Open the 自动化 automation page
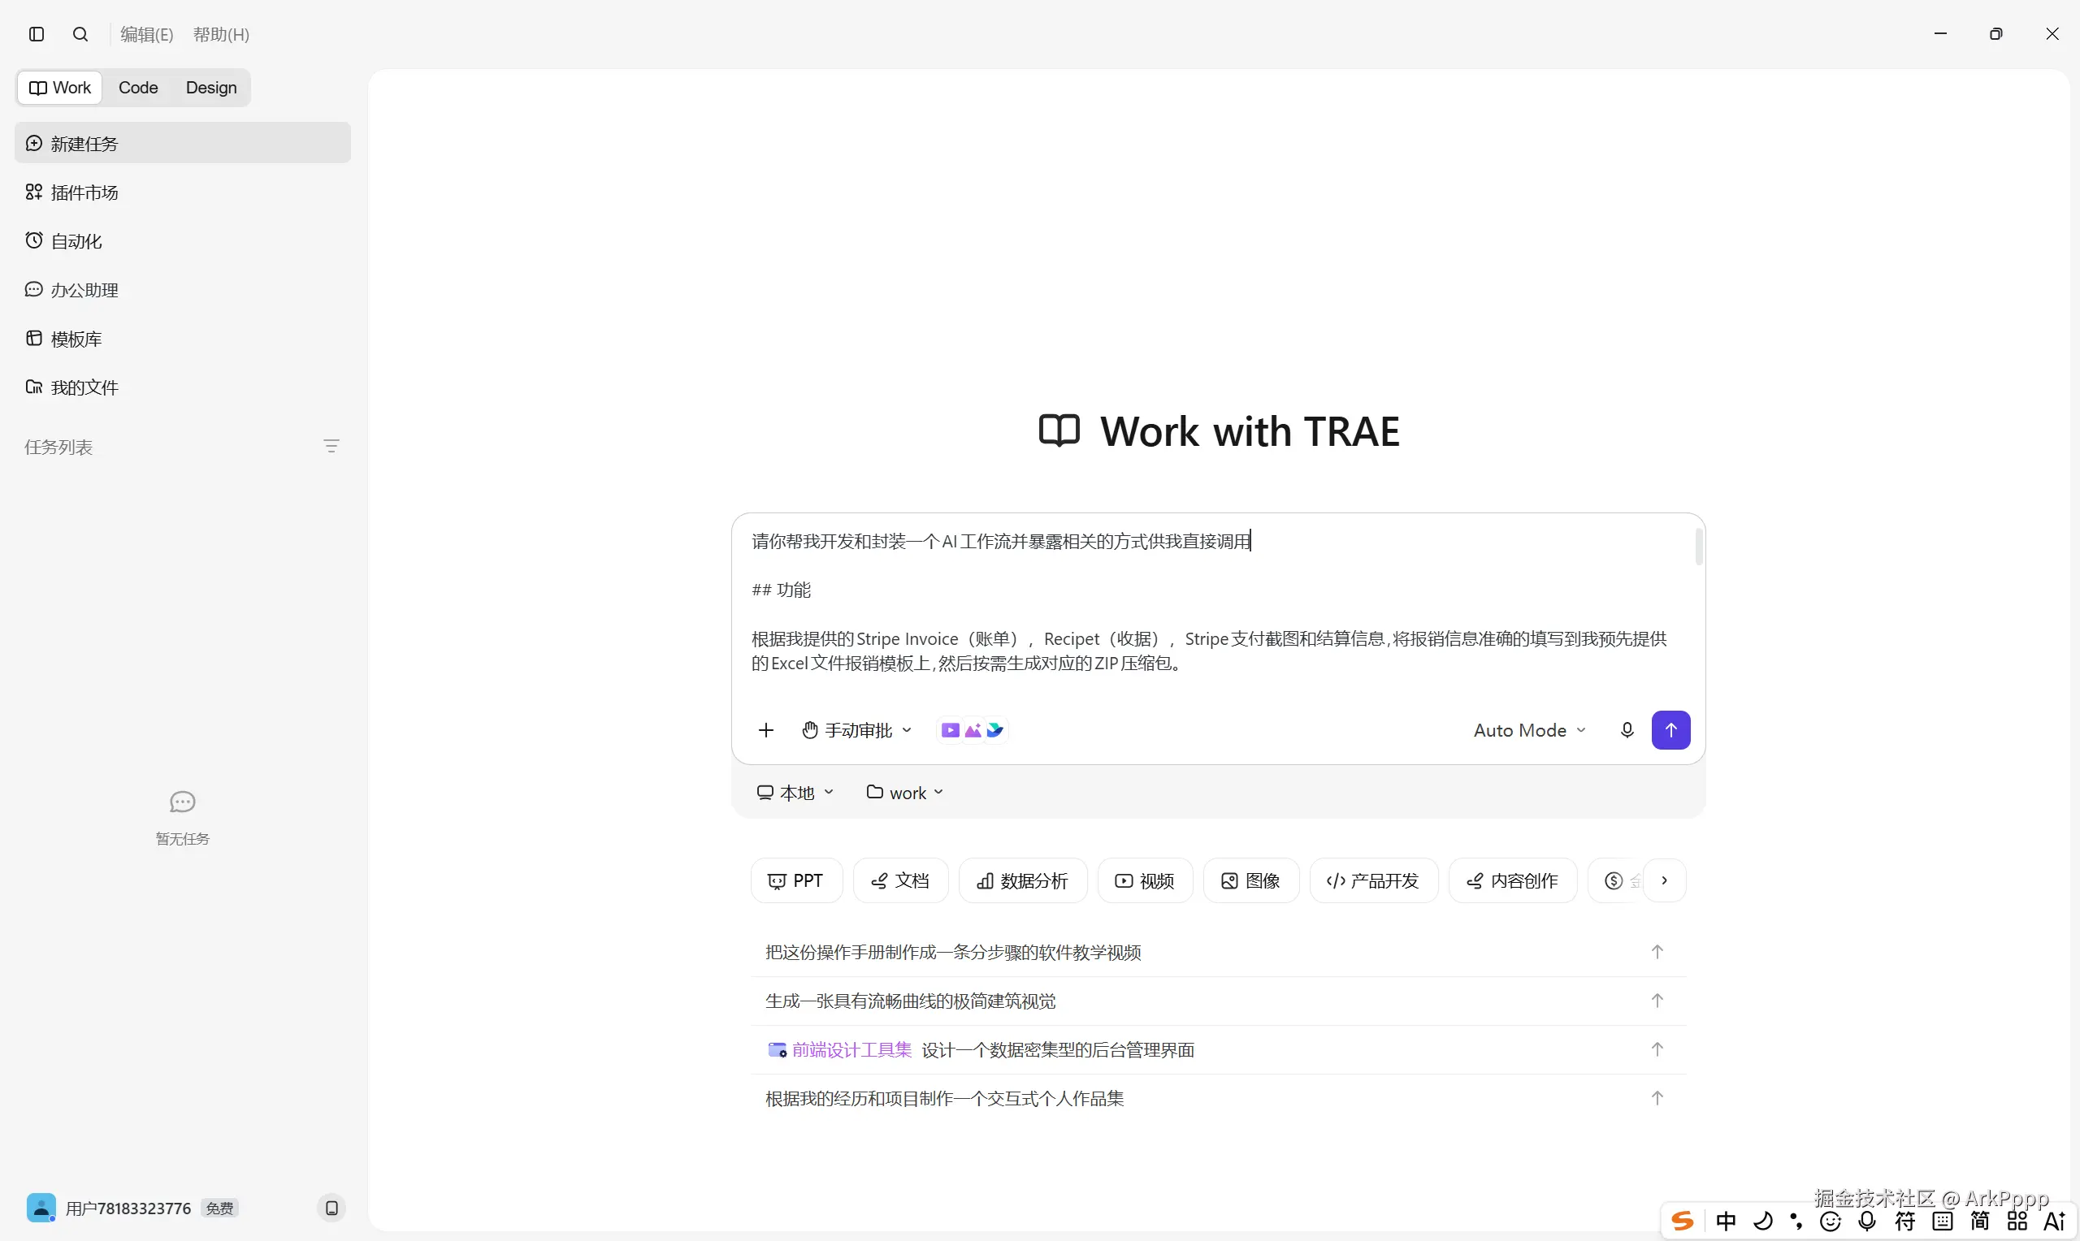 click(x=182, y=241)
